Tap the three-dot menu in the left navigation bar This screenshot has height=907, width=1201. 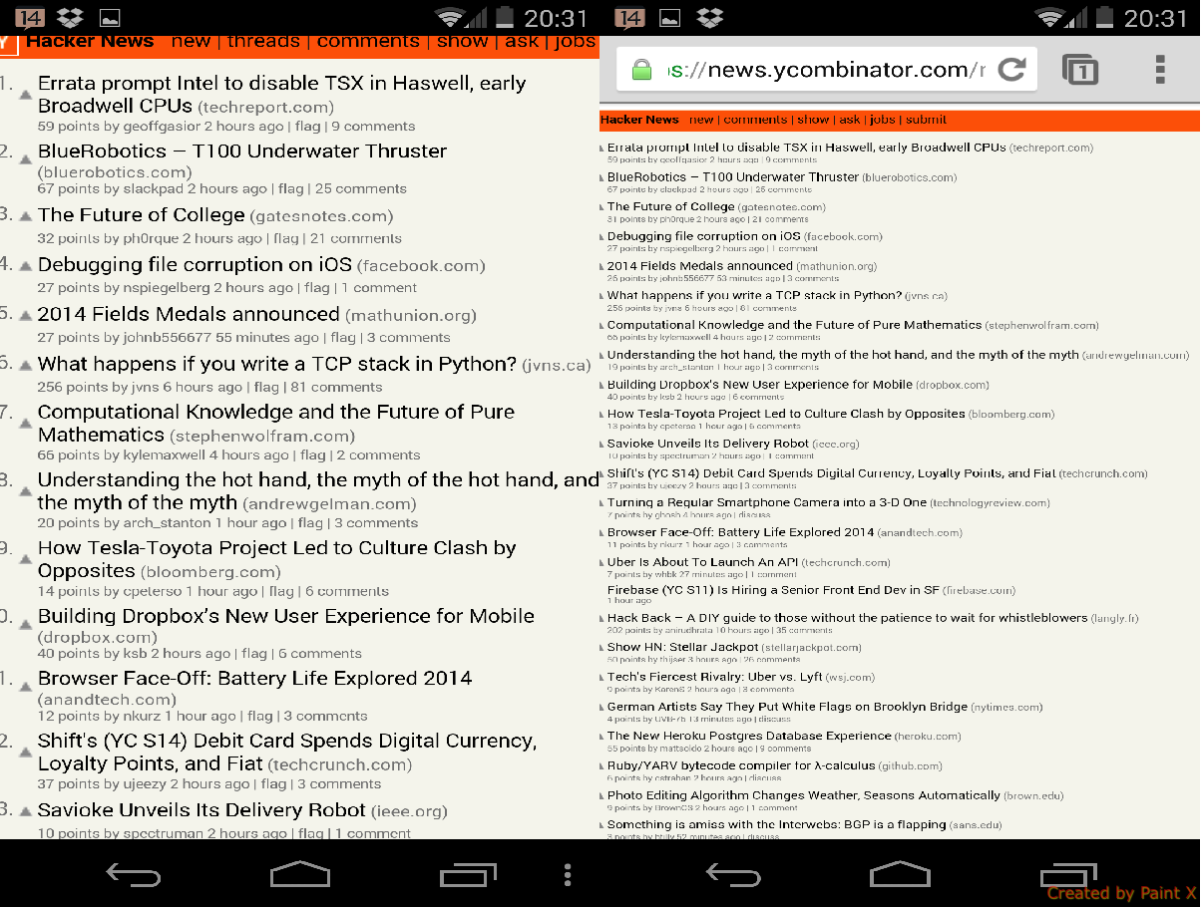point(567,875)
